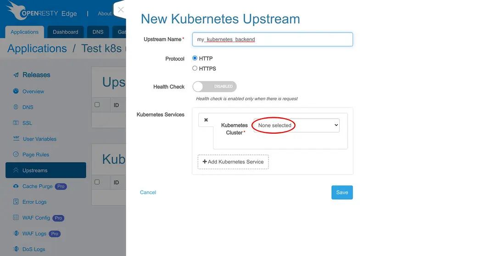Cancel the new upstream dialog
The image size is (504, 256).
coord(148,192)
